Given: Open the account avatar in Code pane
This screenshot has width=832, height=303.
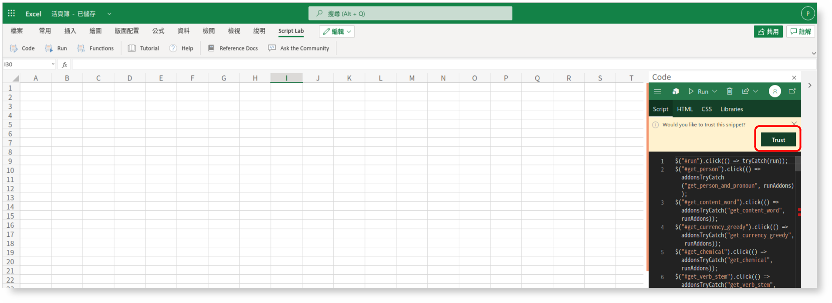Looking at the screenshot, I should [x=775, y=91].
